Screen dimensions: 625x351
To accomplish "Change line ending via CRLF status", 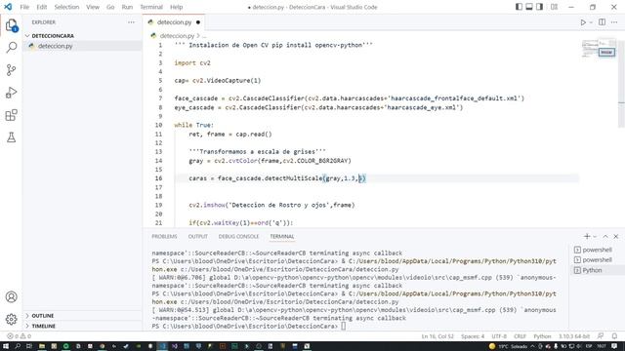I will 520,336.
